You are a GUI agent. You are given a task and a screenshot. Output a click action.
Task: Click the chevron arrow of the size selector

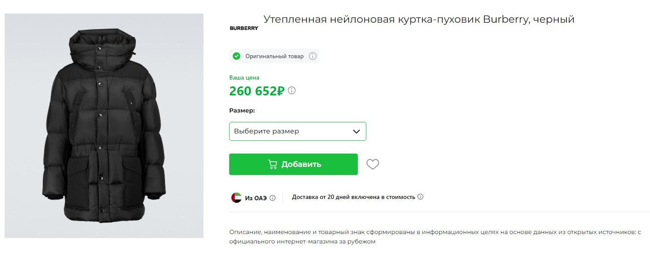point(356,131)
